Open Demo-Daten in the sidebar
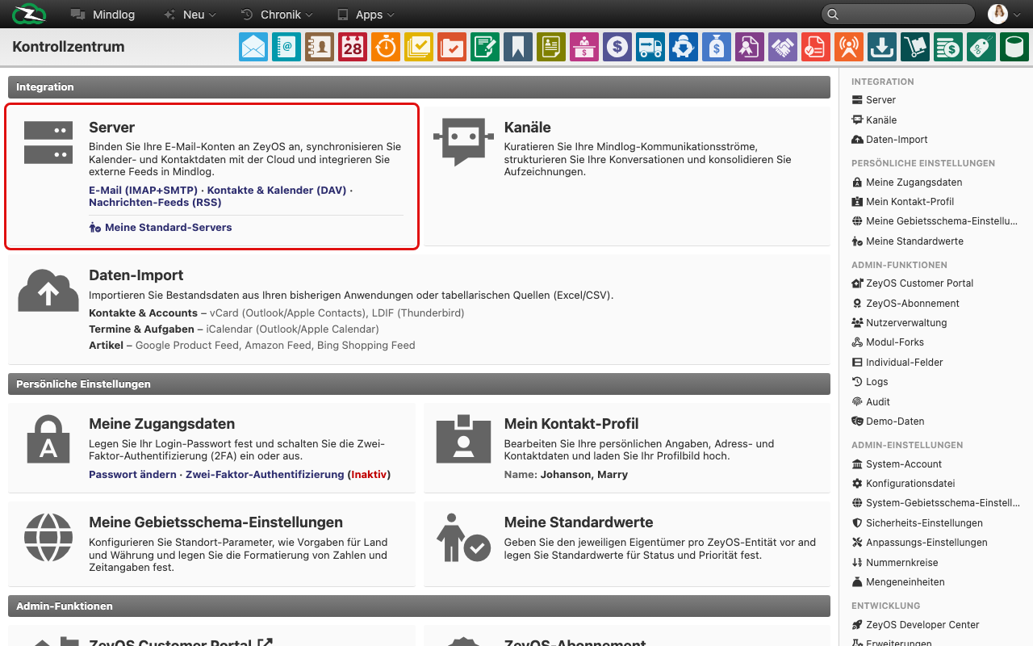The width and height of the screenshot is (1033, 646). click(888, 422)
